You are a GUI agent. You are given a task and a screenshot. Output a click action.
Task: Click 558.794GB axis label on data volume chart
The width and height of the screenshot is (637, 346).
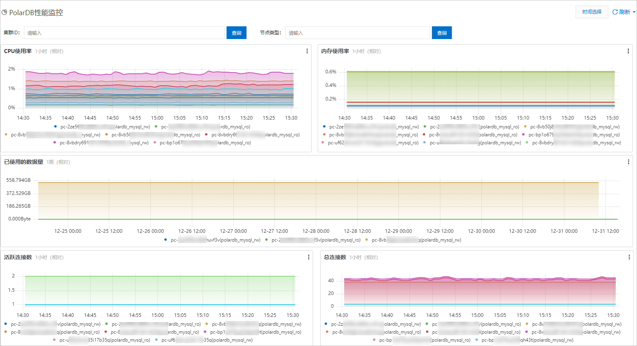[18, 180]
